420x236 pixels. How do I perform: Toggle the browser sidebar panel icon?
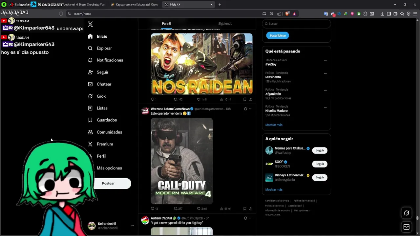389,14
